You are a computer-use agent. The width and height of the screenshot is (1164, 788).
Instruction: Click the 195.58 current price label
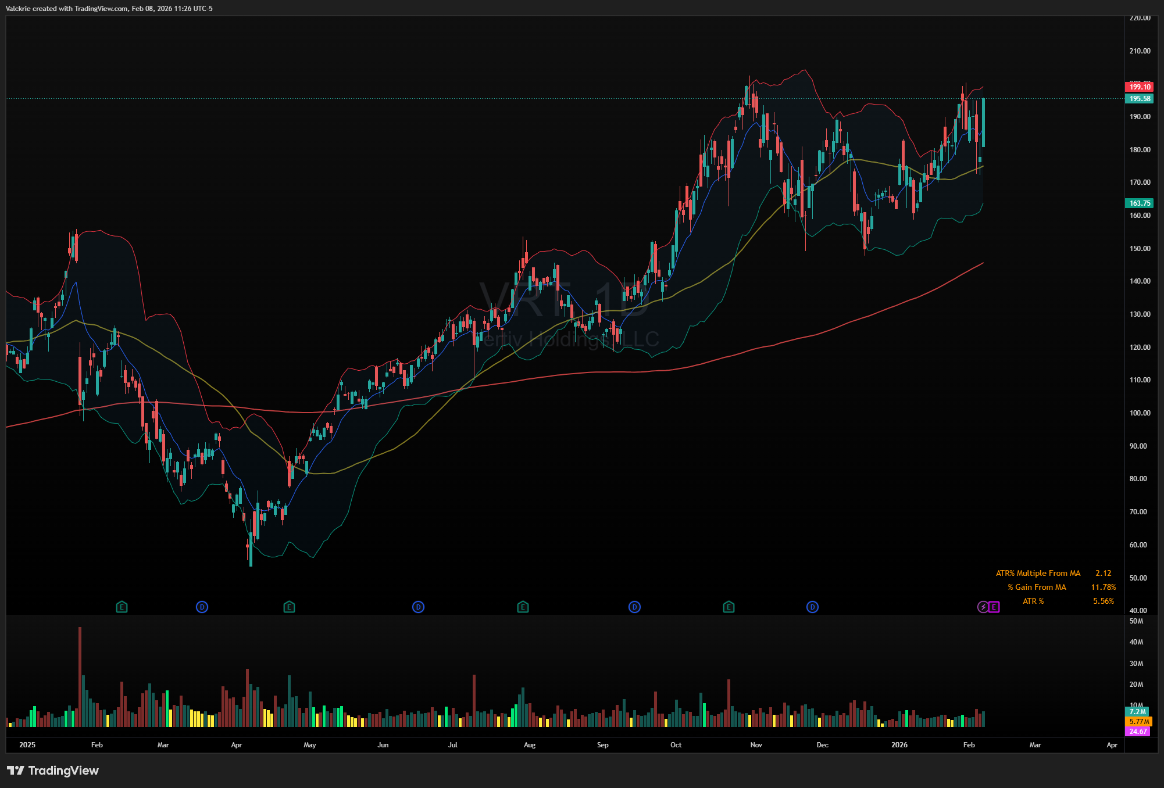coord(1140,99)
